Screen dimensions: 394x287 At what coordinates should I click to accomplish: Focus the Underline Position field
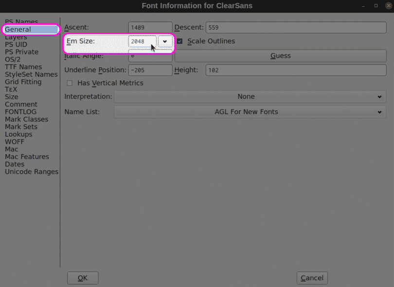click(150, 70)
